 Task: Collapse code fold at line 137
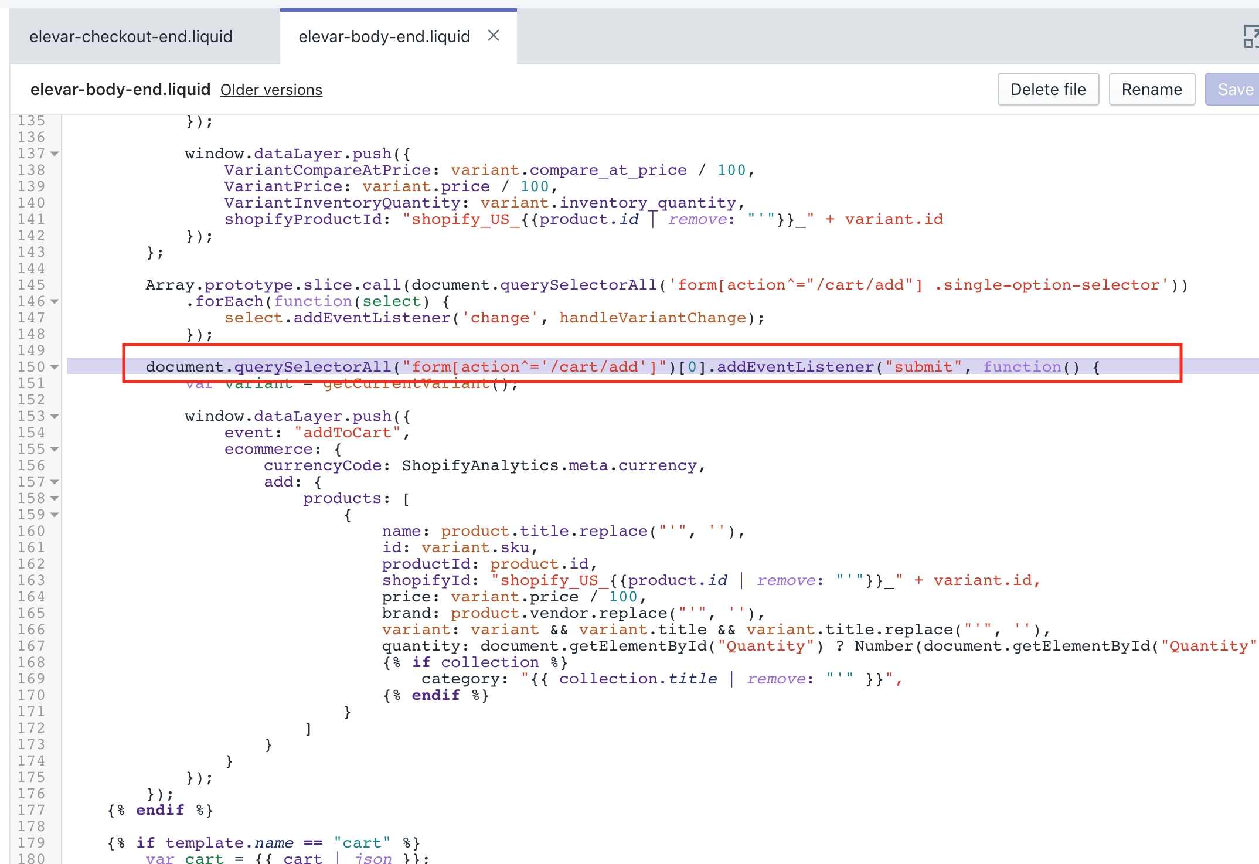click(x=55, y=154)
